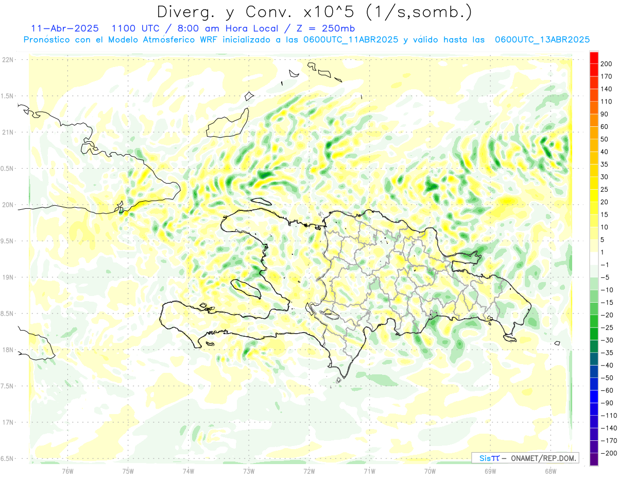618x478 pixels.
Task: Click the '1.5N' latitude label
Action: coord(8,96)
